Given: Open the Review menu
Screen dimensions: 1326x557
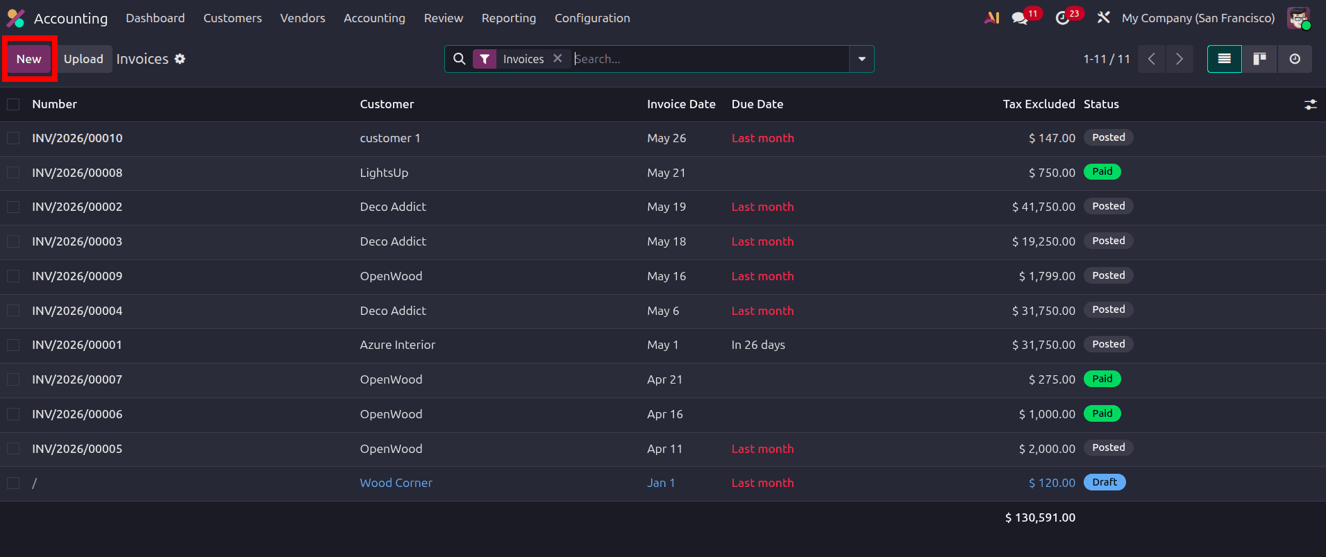Looking at the screenshot, I should click(444, 18).
